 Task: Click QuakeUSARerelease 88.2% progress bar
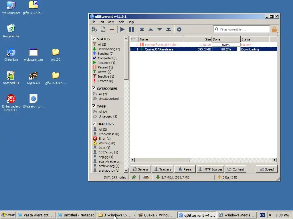coord(226,49)
